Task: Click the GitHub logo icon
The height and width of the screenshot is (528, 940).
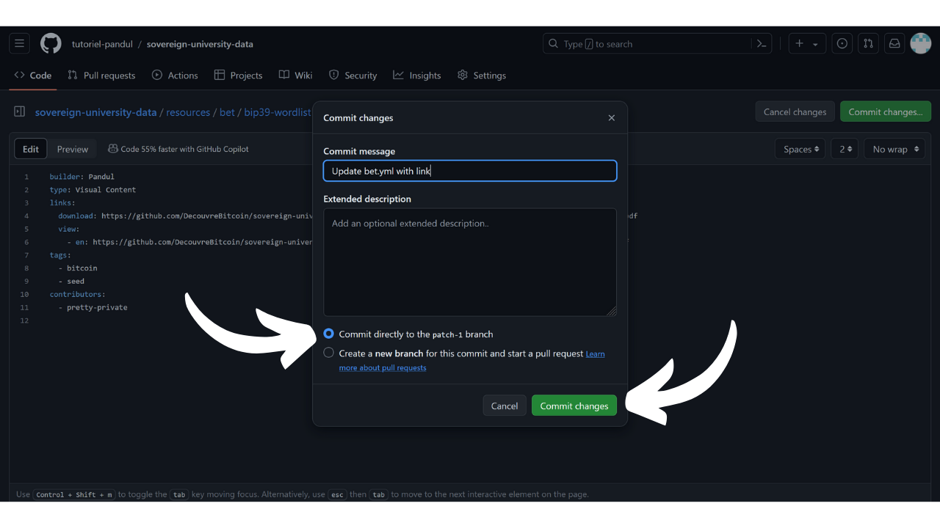Action: pyautogui.click(x=51, y=44)
